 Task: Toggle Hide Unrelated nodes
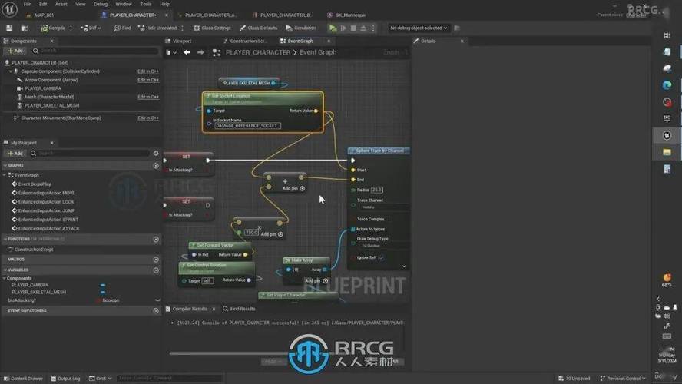(x=157, y=28)
